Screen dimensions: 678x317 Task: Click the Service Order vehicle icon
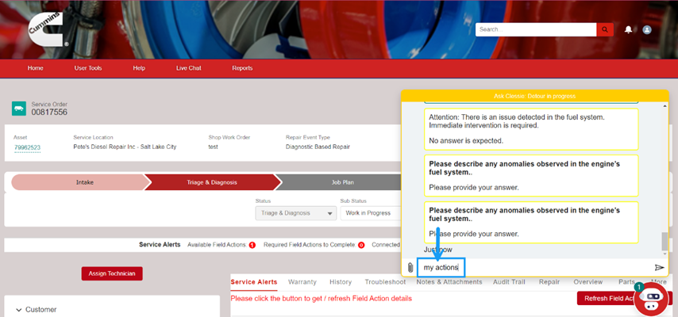(x=19, y=109)
